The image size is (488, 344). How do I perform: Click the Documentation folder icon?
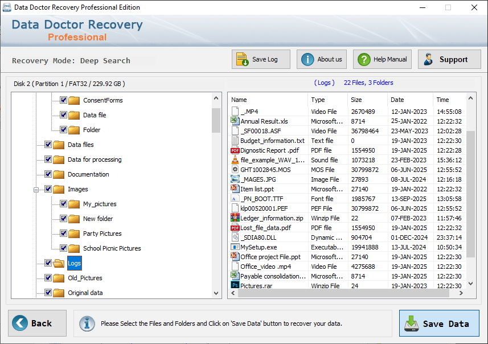coord(59,174)
